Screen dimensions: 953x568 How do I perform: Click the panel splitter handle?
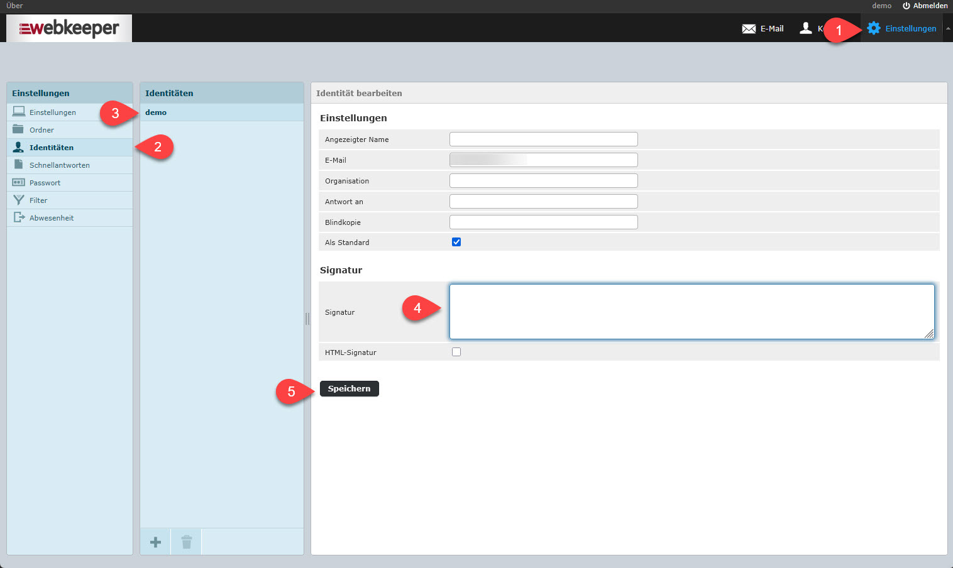[307, 319]
